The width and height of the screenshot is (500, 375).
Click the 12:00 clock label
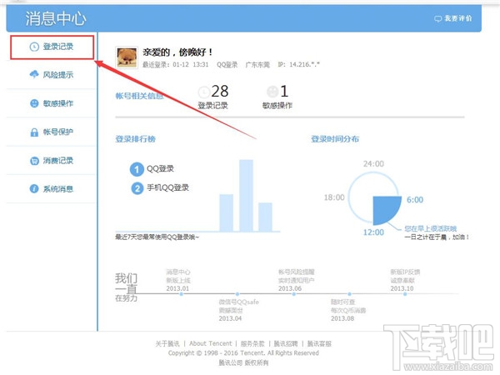pos(373,232)
